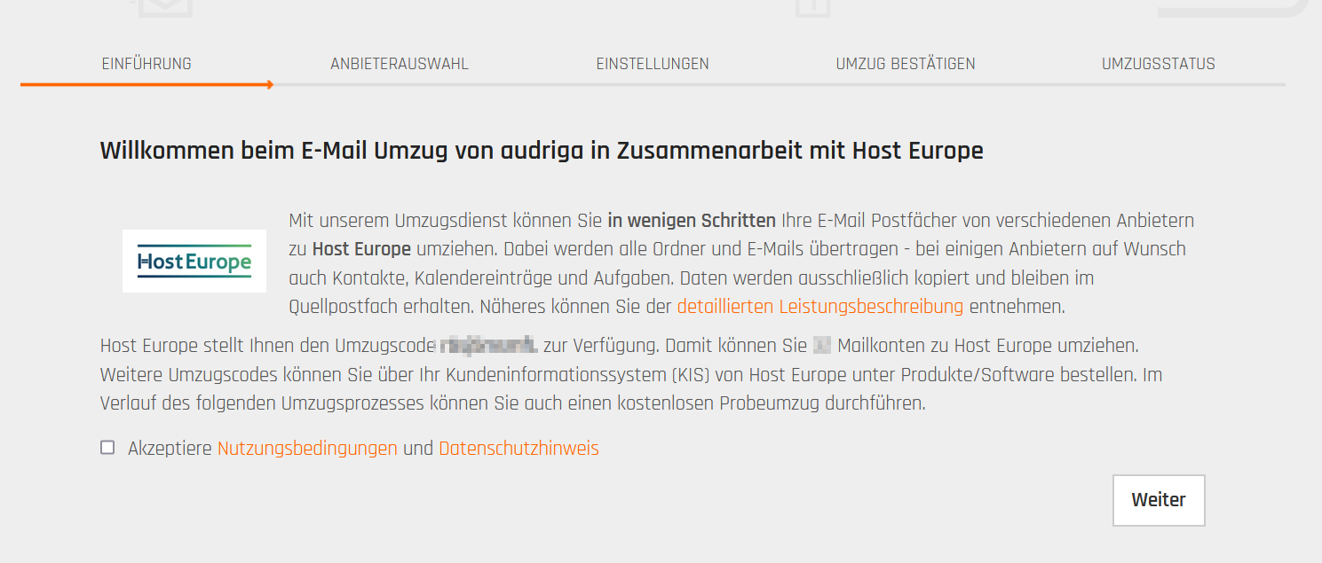Read the Datenschutzhinweis link
Image resolution: width=1322 pixels, height=563 pixels.
coord(519,449)
